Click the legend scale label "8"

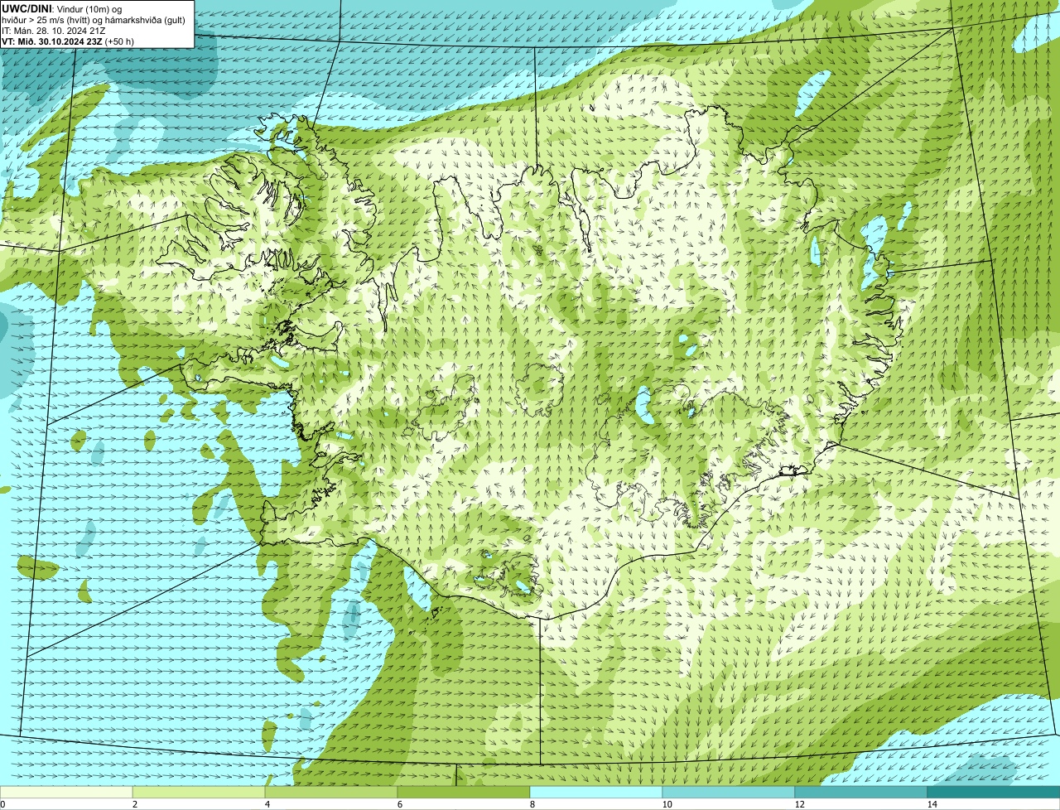[532, 804]
